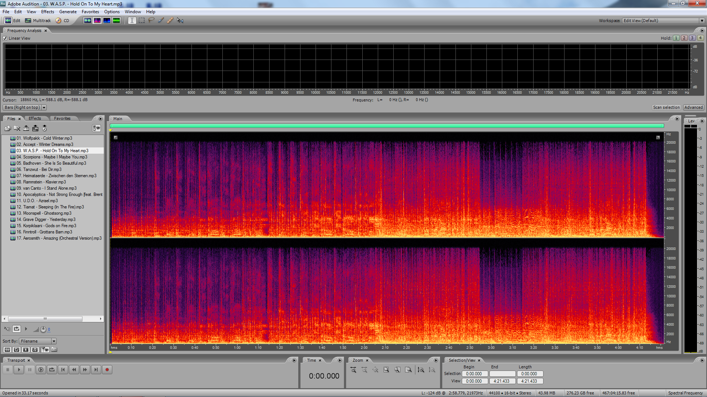This screenshot has height=397, width=707.
Task: Toggle loop play in Files panel
Action: click(x=17, y=329)
